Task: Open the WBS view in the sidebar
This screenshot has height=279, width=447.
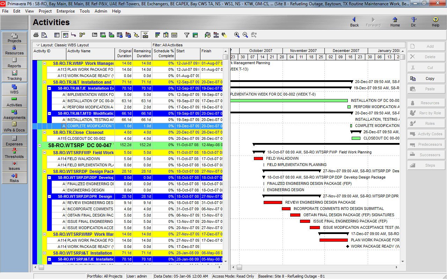Action: [x=14, y=89]
